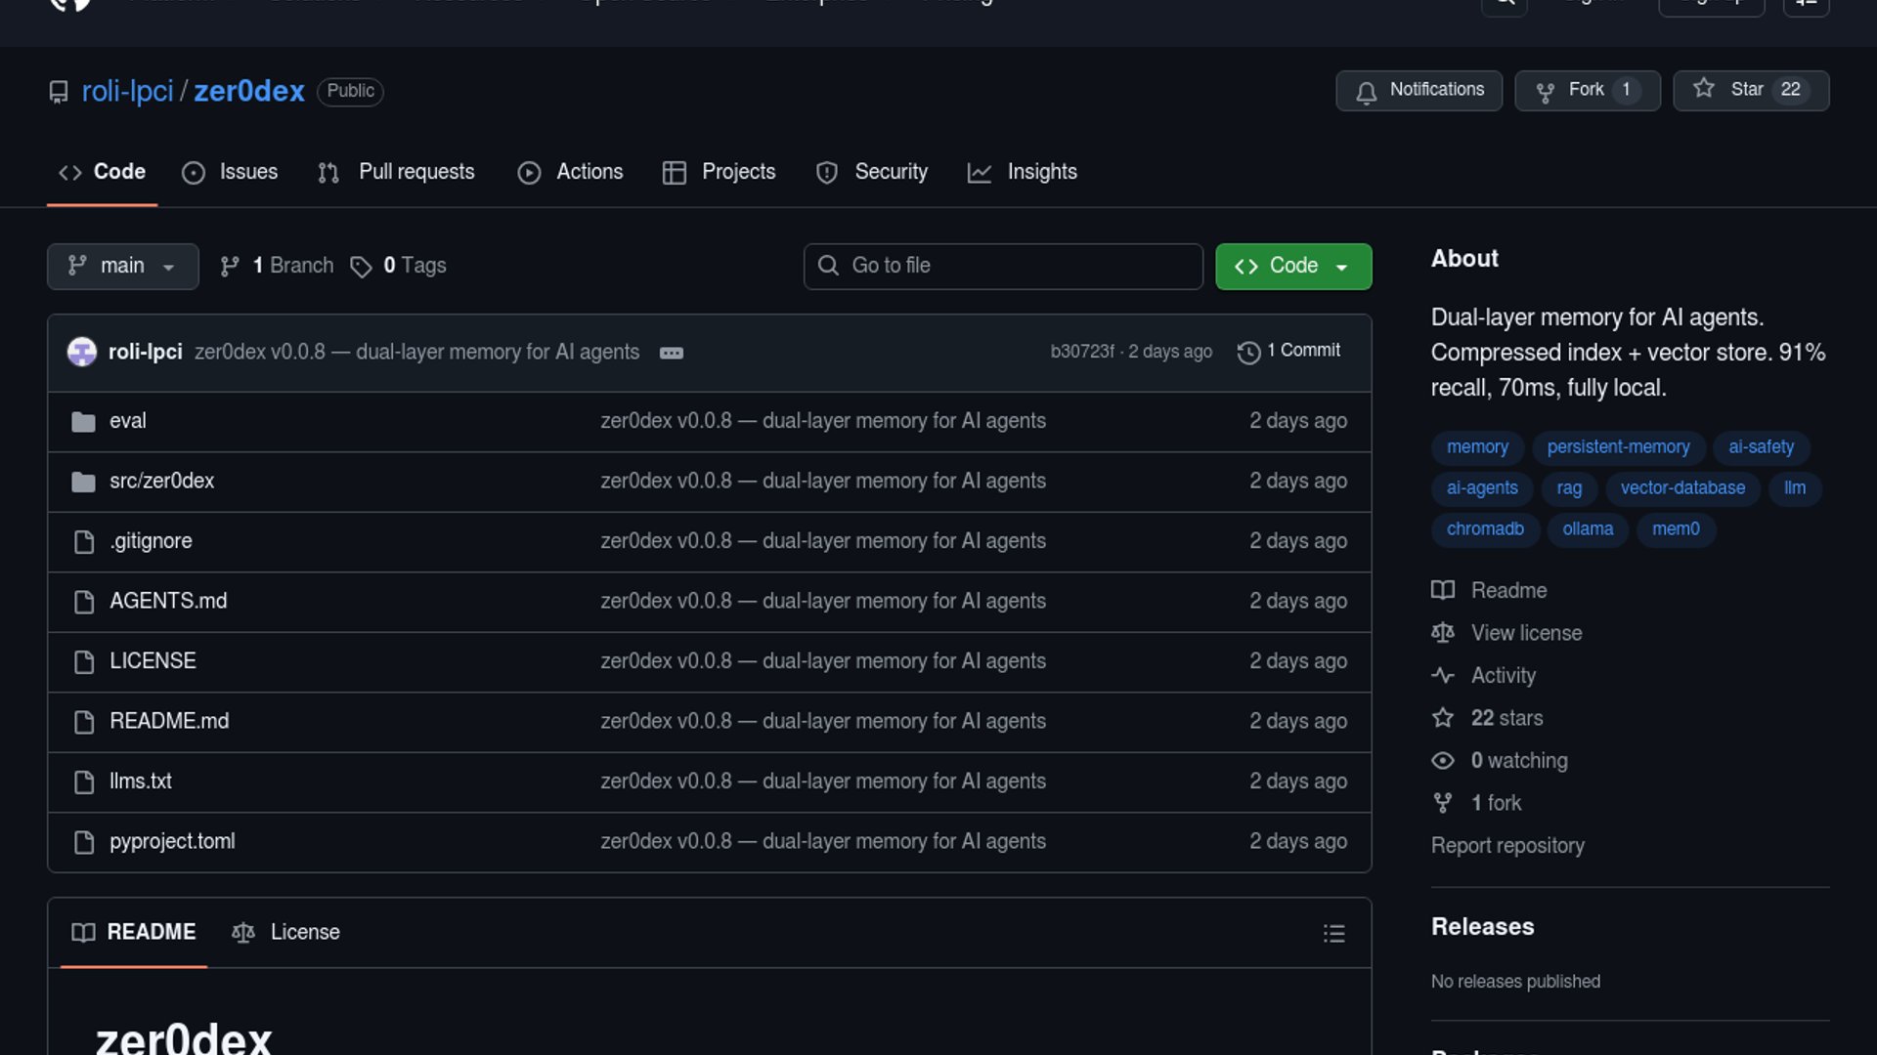Open commit history clock icon
Viewport: 1877px width, 1055px height.
click(x=1248, y=352)
